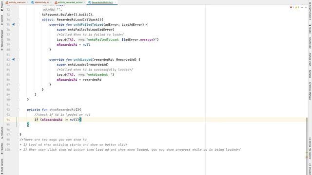Screen dimensions: 312x175
Task: Click the adError.message template expression
Action: coord(138,40)
